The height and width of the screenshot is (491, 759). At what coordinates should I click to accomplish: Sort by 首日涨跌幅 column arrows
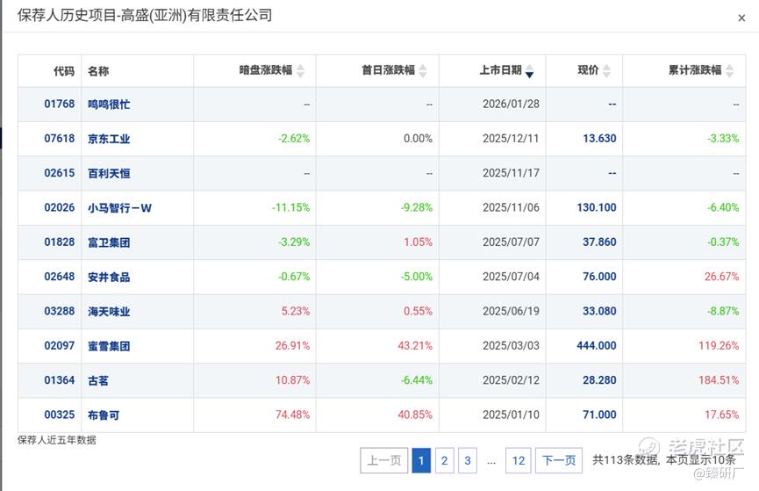click(x=423, y=71)
